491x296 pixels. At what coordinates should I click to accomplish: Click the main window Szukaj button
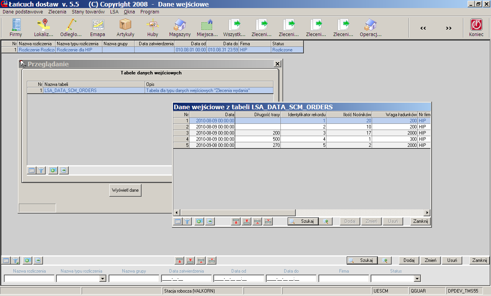click(x=362, y=260)
